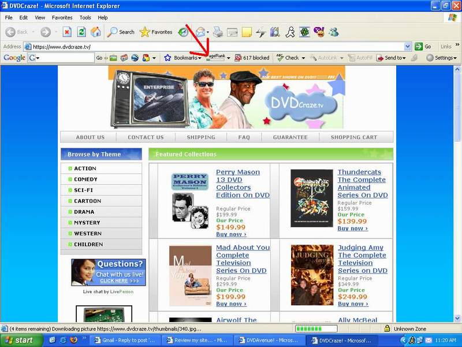Click the Yahoo Messenger smiley icon
Screen dimensions: 462x347
[319, 32]
